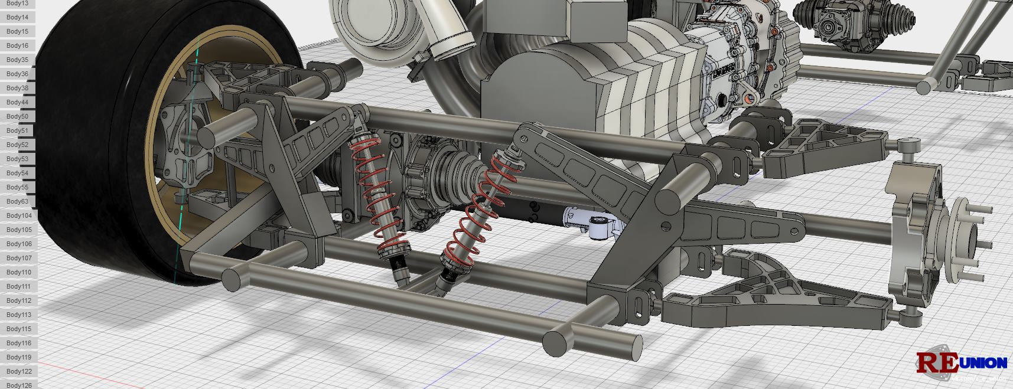Select Body116 in the browser list
The image size is (1013, 389).
click(19, 343)
